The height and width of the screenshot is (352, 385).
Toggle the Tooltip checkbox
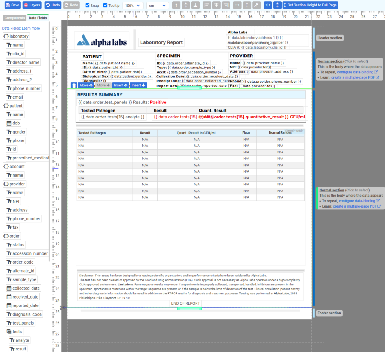point(105,5)
